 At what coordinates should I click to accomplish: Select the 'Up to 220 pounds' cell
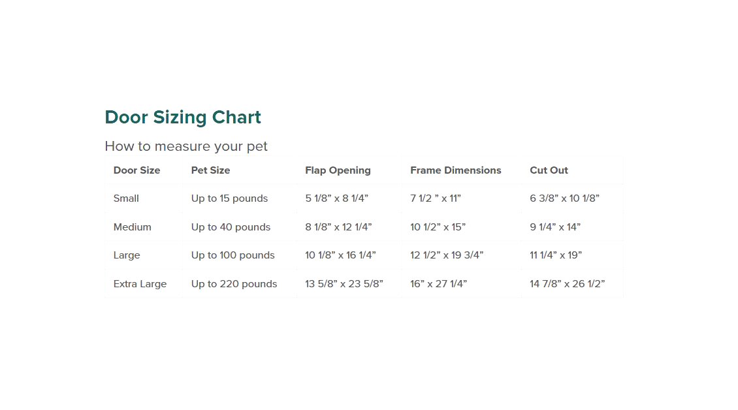(x=234, y=284)
